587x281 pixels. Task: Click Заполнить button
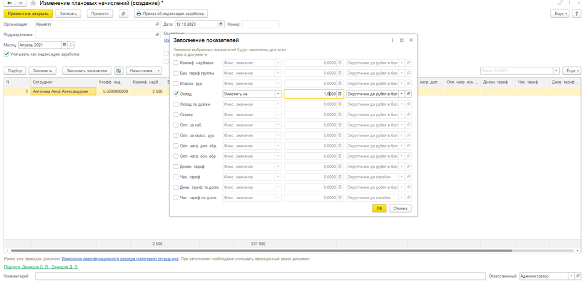point(42,70)
